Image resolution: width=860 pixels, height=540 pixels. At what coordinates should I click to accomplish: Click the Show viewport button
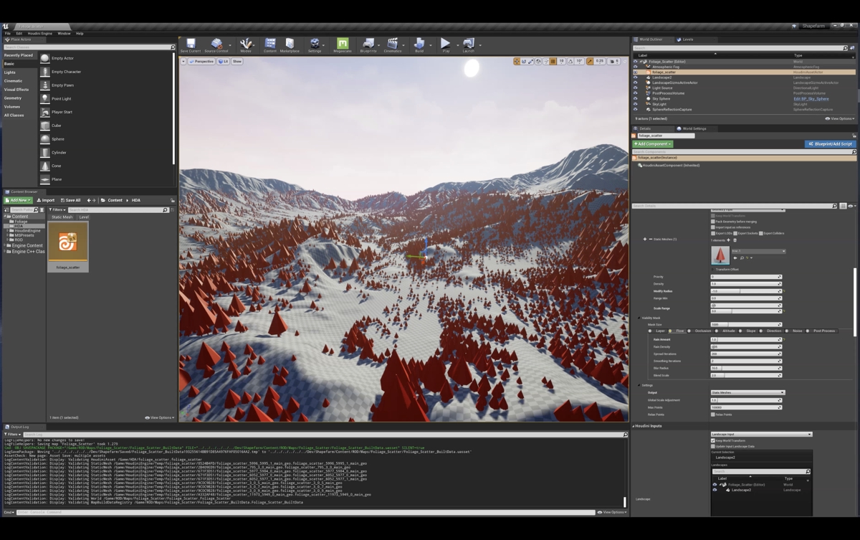(237, 62)
